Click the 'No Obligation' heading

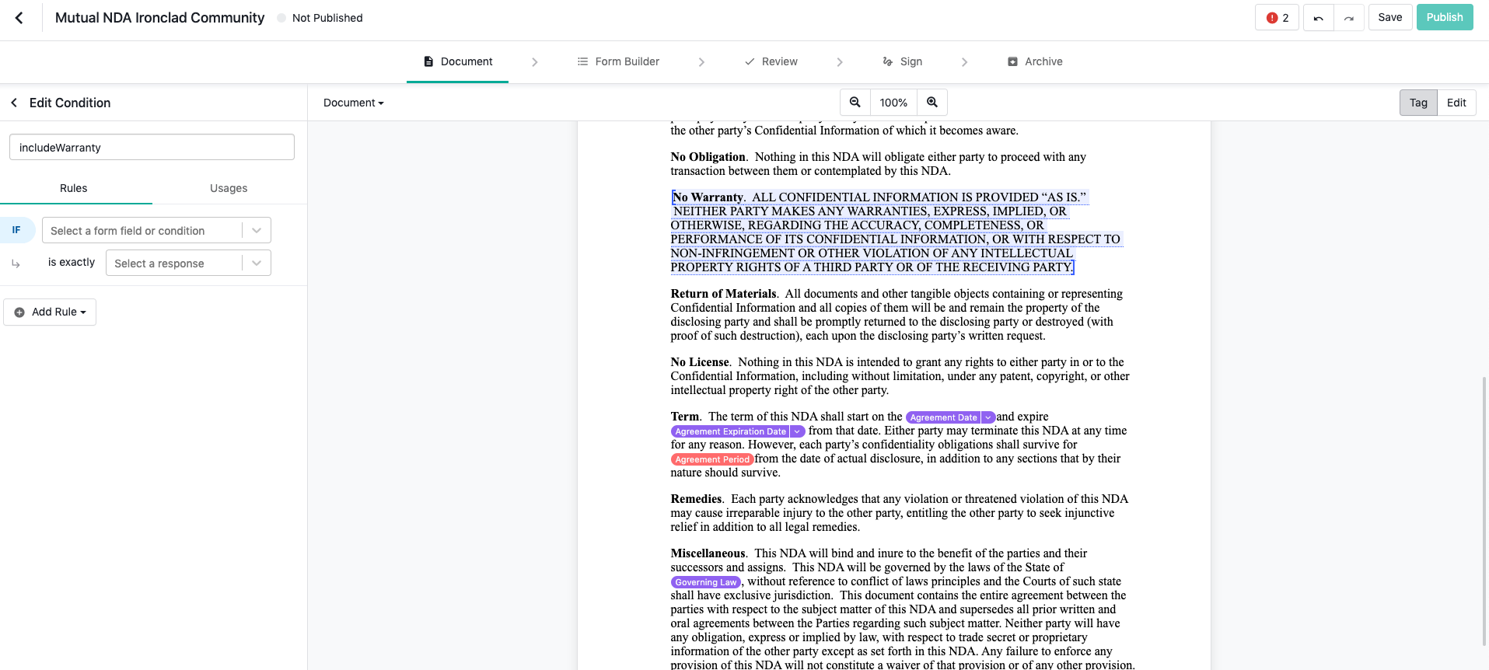(708, 157)
